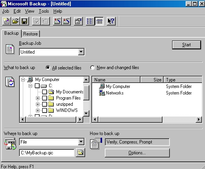Click the Start button
This screenshot has height=169, width=205.
tap(186, 45)
